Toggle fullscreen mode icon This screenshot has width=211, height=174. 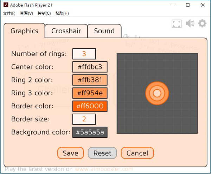pyautogui.click(x=177, y=24)
